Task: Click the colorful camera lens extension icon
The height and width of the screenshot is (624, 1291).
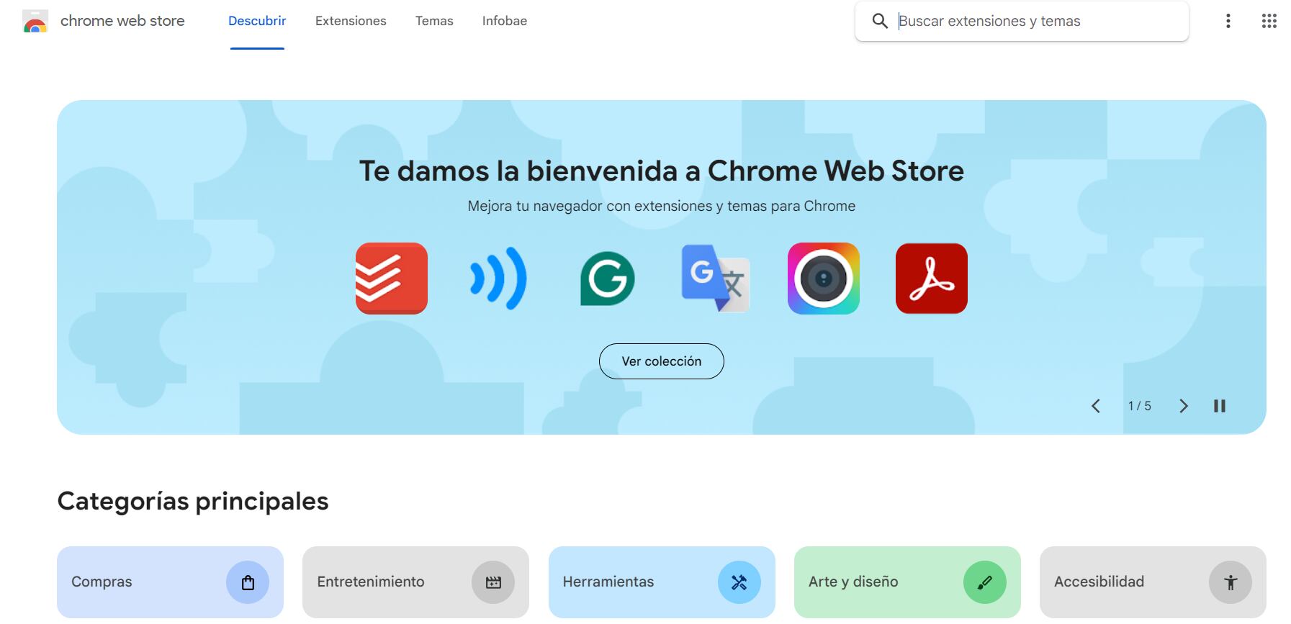Action: coord(823,279)
